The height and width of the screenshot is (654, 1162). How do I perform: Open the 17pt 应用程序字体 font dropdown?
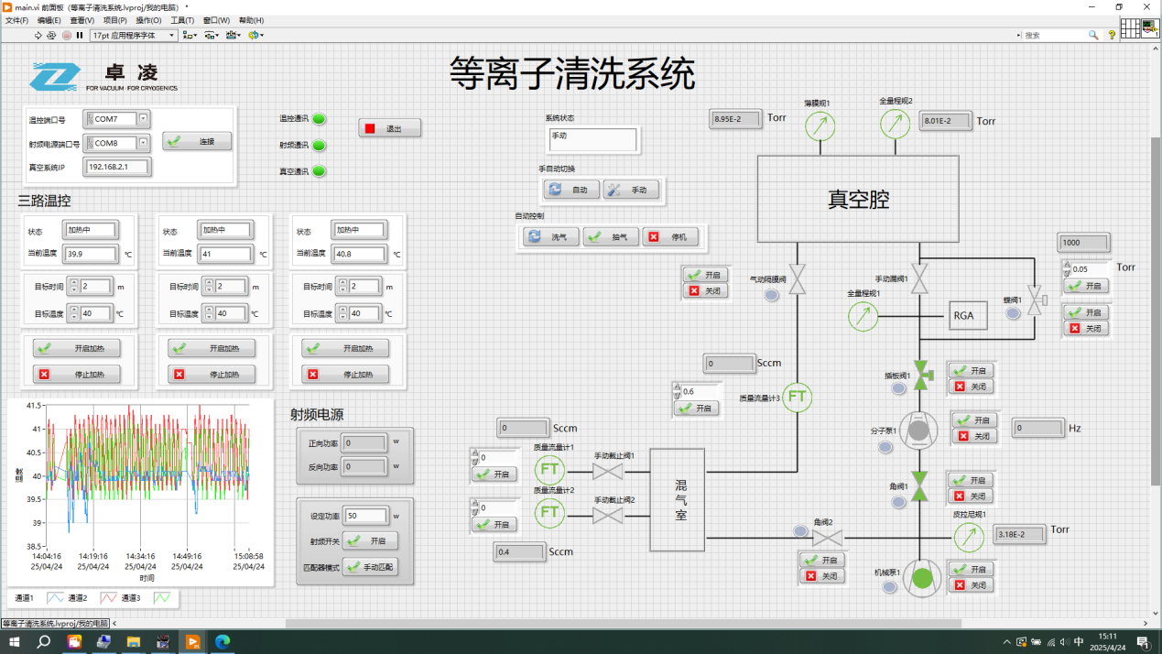(x=170, y=35)
